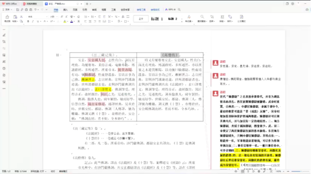
Task: Click the Increase Indent icon
Action: click(104, 16)
